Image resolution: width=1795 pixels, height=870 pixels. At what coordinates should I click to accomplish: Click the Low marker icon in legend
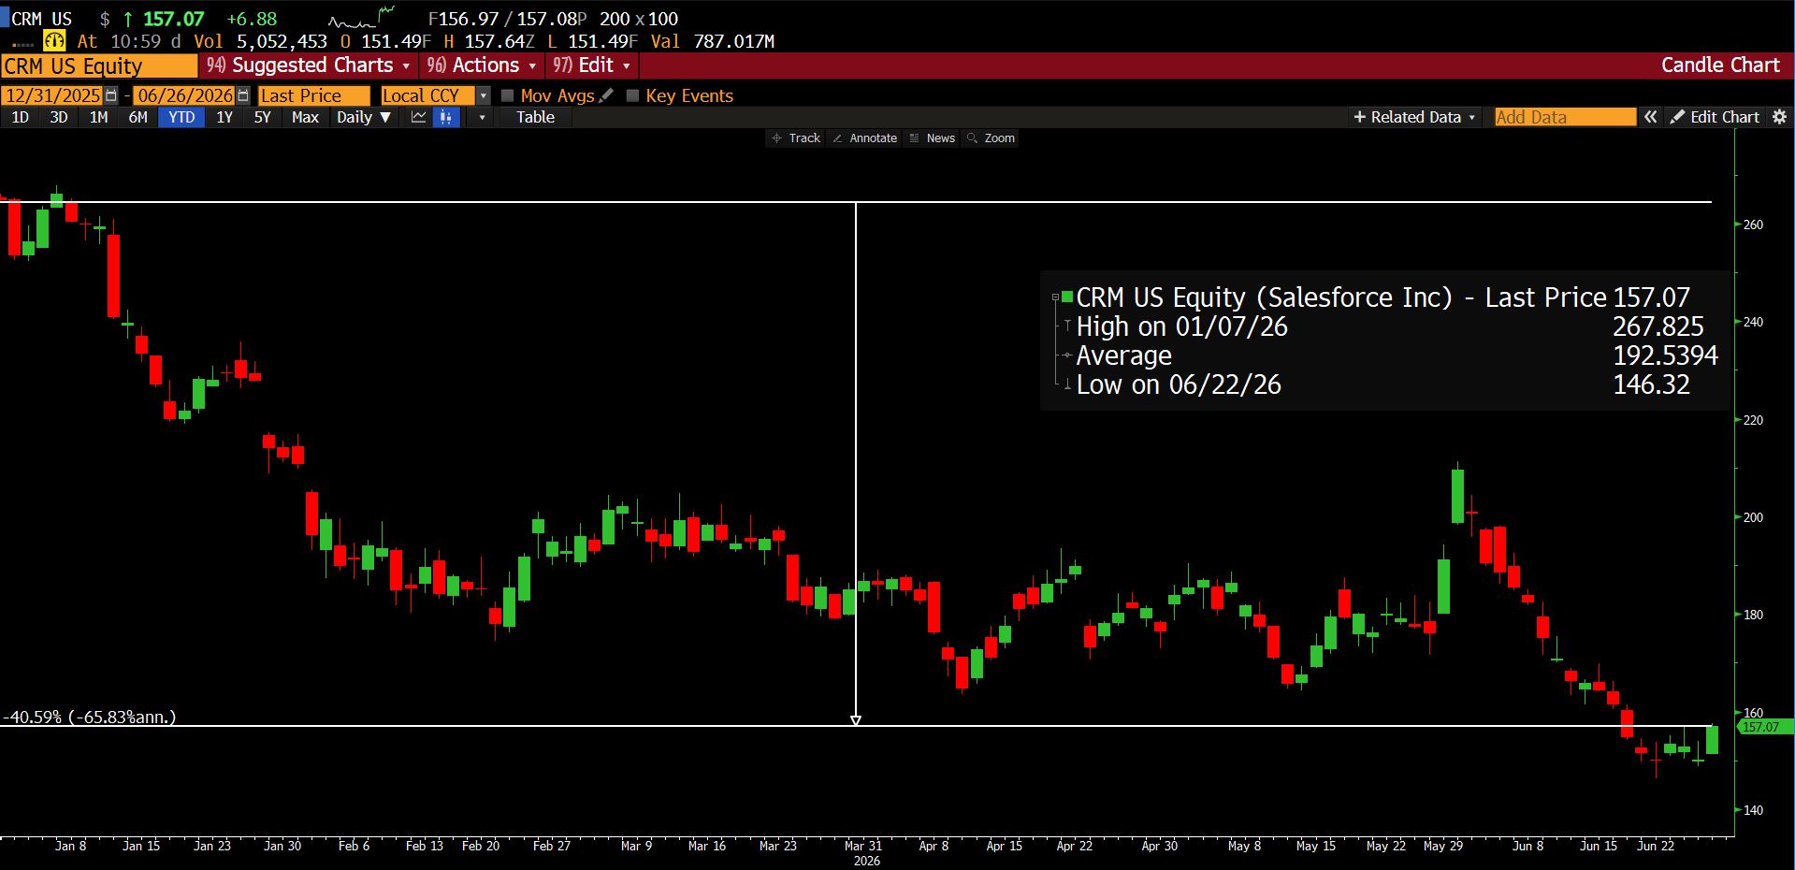pos(1067,384)
